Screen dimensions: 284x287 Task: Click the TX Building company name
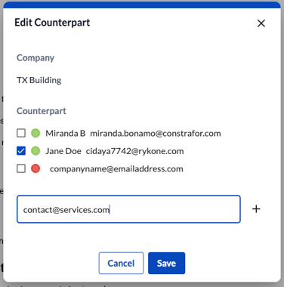(39, 80)
